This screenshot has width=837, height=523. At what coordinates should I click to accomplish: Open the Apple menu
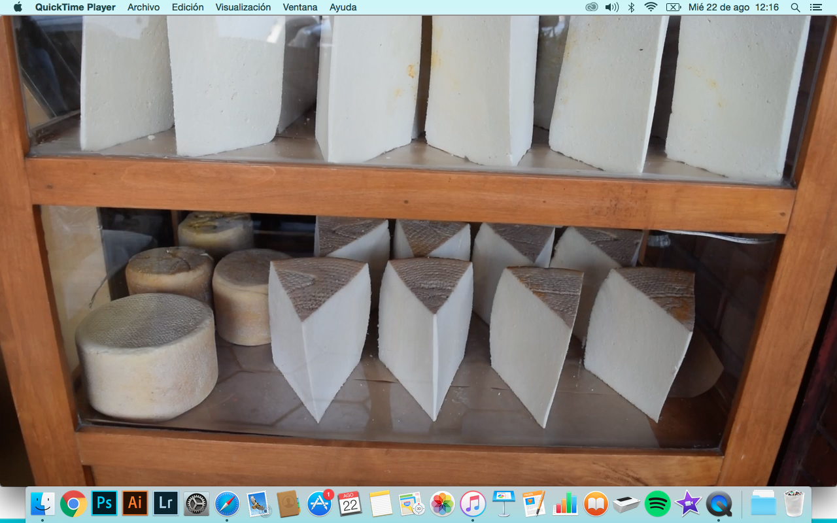(18, 7)
